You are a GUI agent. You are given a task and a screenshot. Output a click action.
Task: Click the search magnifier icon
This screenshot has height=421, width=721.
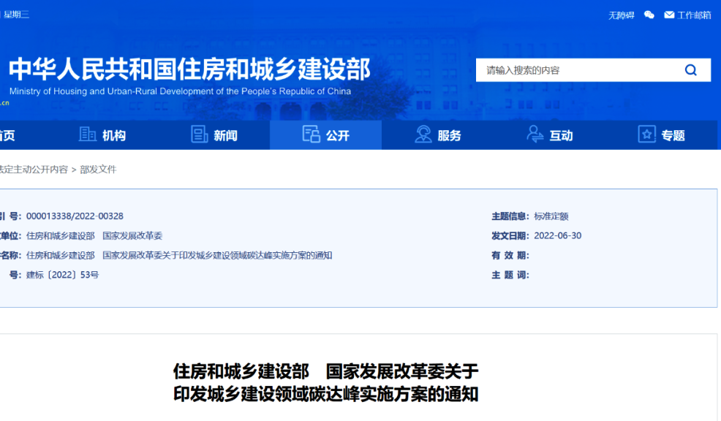[690, 70]
